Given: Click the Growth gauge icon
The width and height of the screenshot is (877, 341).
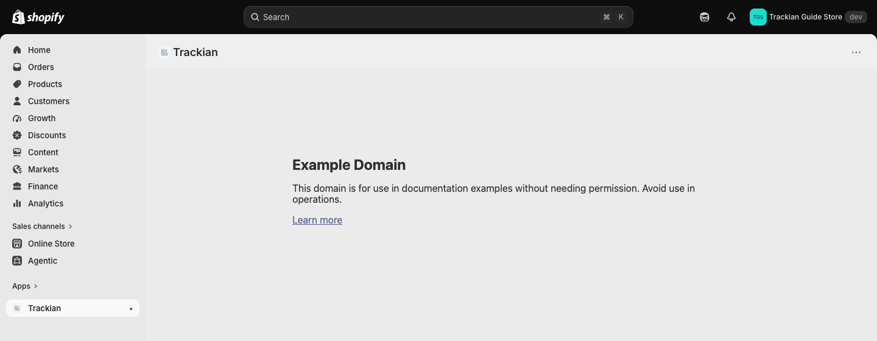Looking at the screenshot, I should click(17, 118).
